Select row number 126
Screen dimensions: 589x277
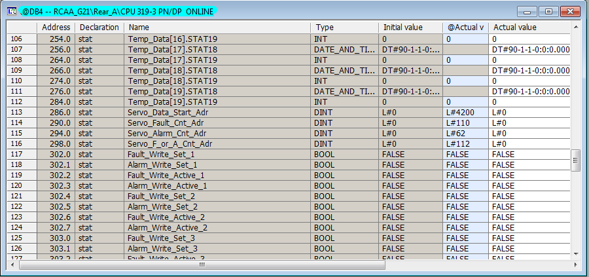[22, 249]
